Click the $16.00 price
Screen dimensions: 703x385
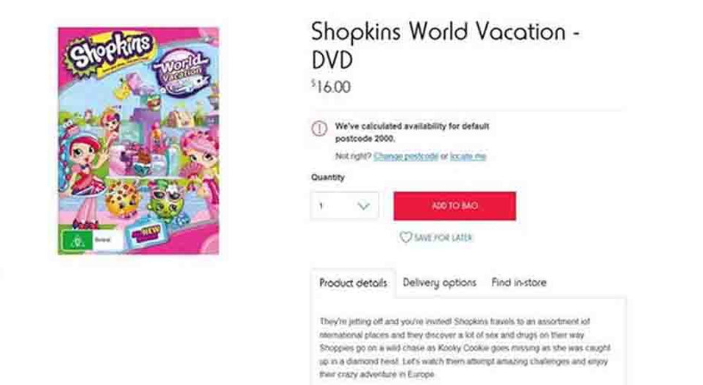click(331, 87)
